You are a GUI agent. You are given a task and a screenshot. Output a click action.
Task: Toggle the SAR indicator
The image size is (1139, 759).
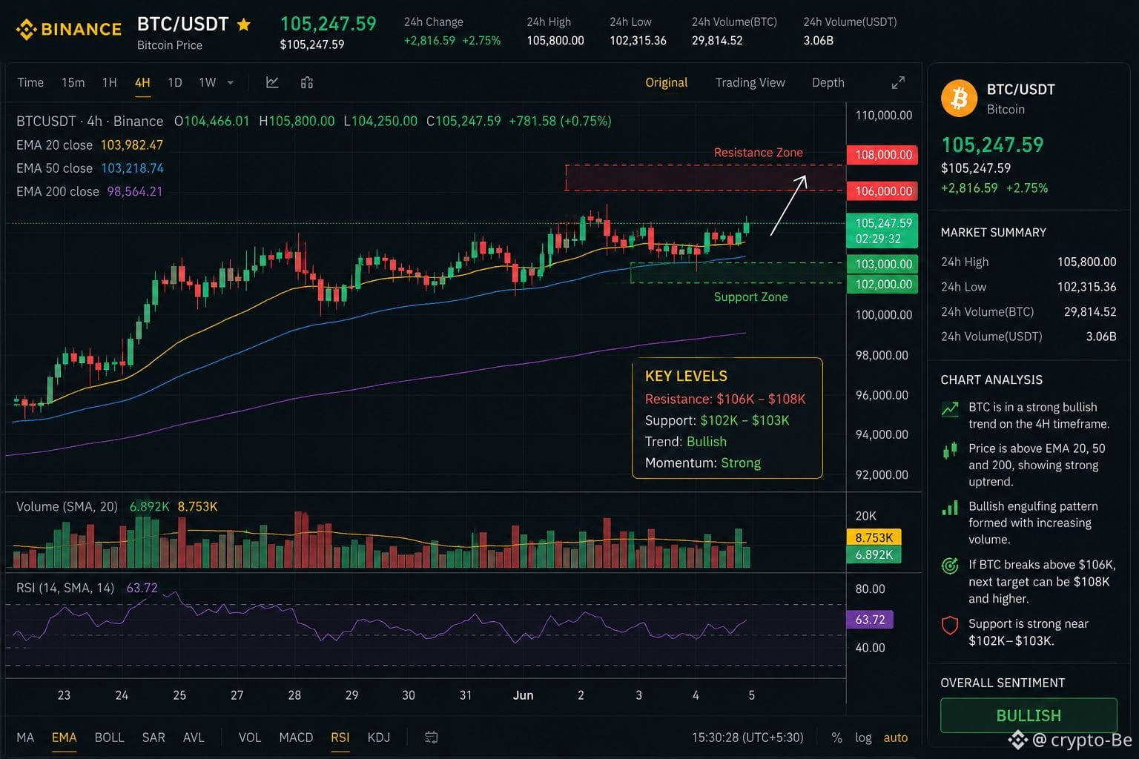153,737
